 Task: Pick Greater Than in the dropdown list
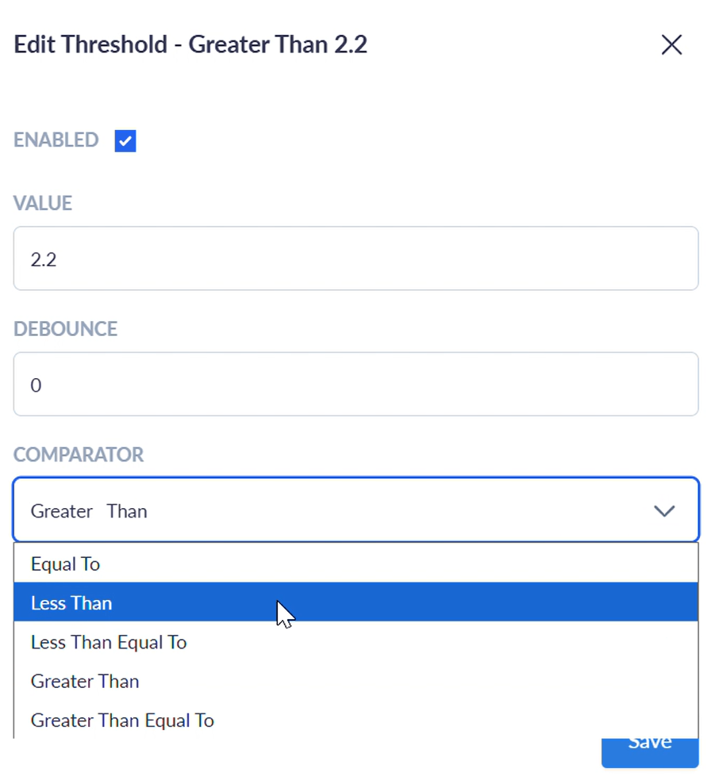coord(85,681)
